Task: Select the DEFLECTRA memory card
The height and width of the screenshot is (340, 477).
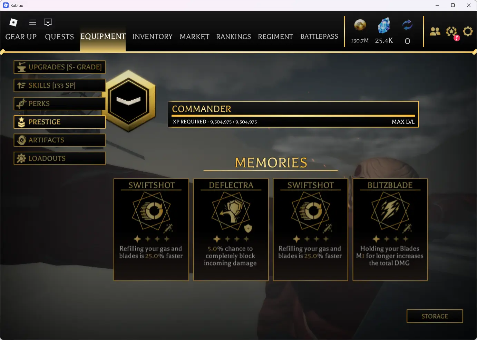Action: point(231,230)
